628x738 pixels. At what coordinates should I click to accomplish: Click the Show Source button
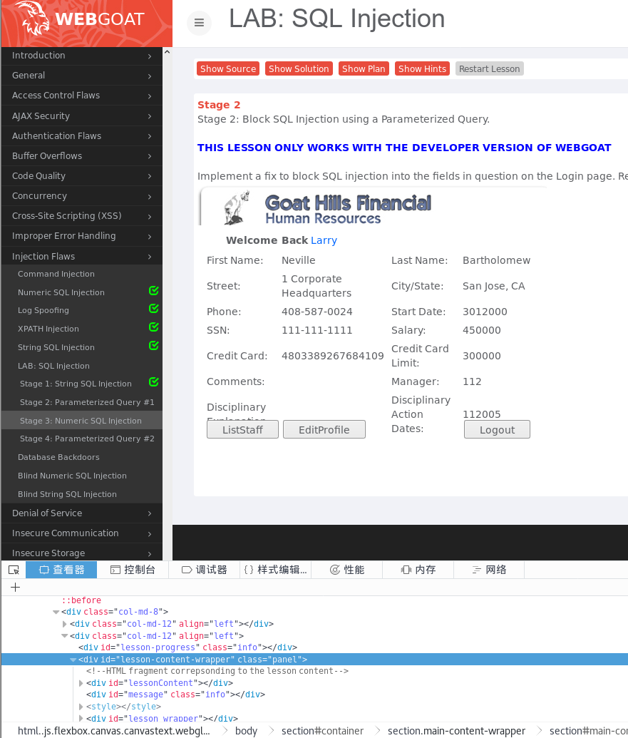pyautogui.click(x=228, y=68)
